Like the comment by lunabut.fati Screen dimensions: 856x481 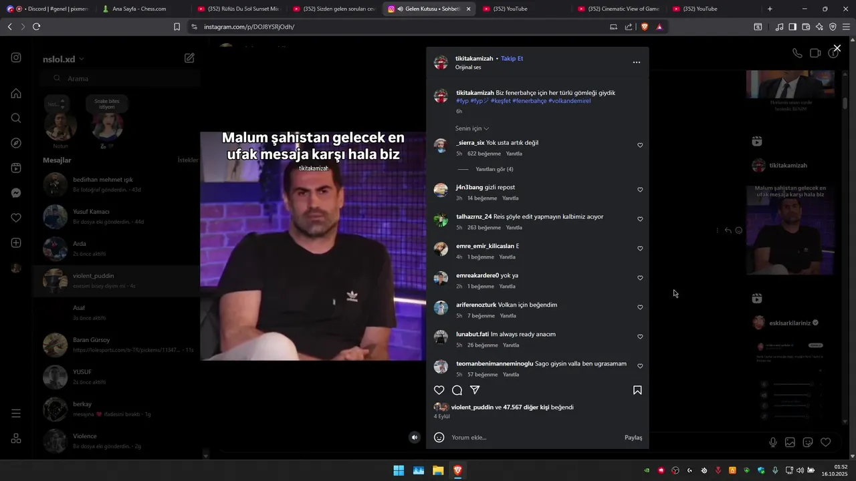click(640, 337)
